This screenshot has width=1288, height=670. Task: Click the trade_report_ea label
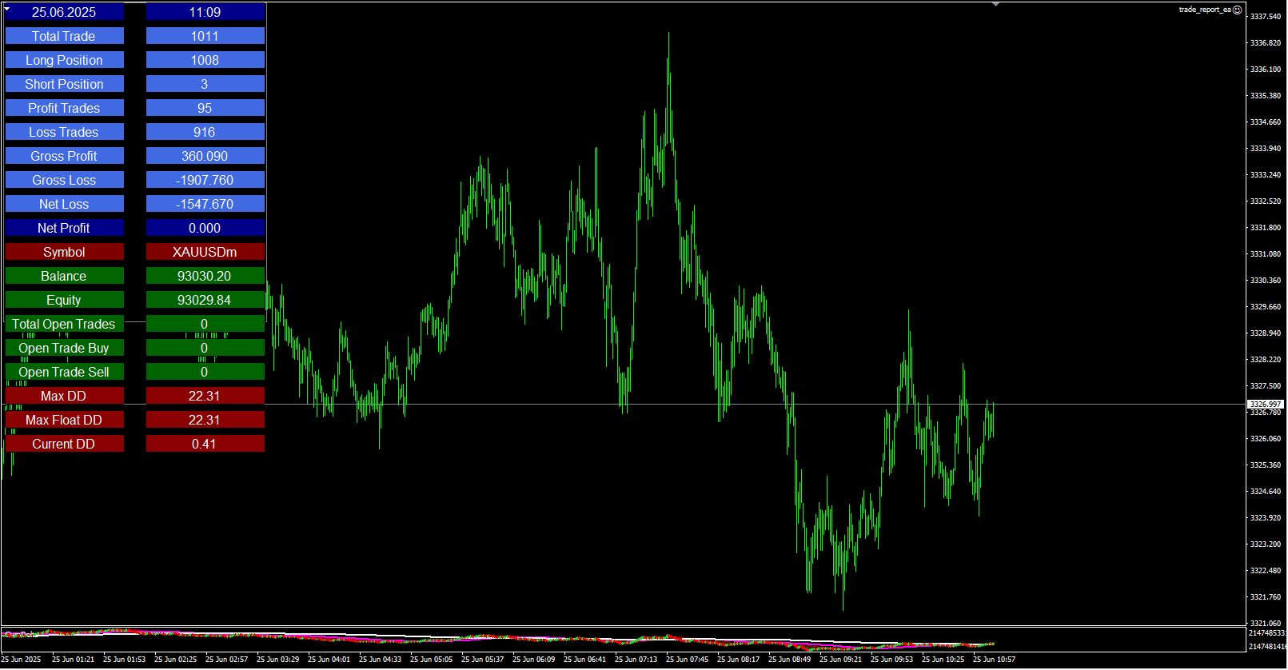[x=1205, y=10]
